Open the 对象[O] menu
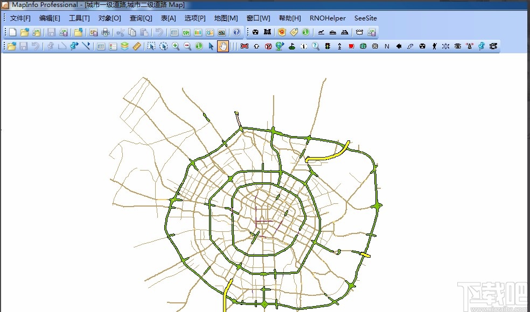 [x=109, y=18]
